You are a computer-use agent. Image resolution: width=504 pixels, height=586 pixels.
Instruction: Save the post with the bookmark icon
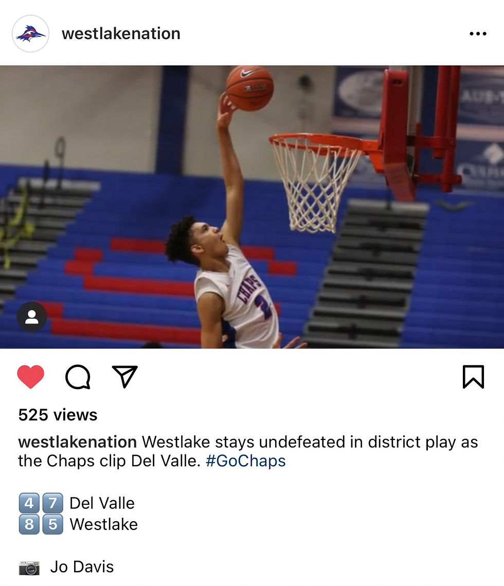click(473, 377)
